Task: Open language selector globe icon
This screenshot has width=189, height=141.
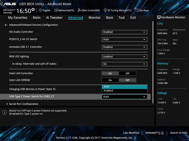Action: 40,10
